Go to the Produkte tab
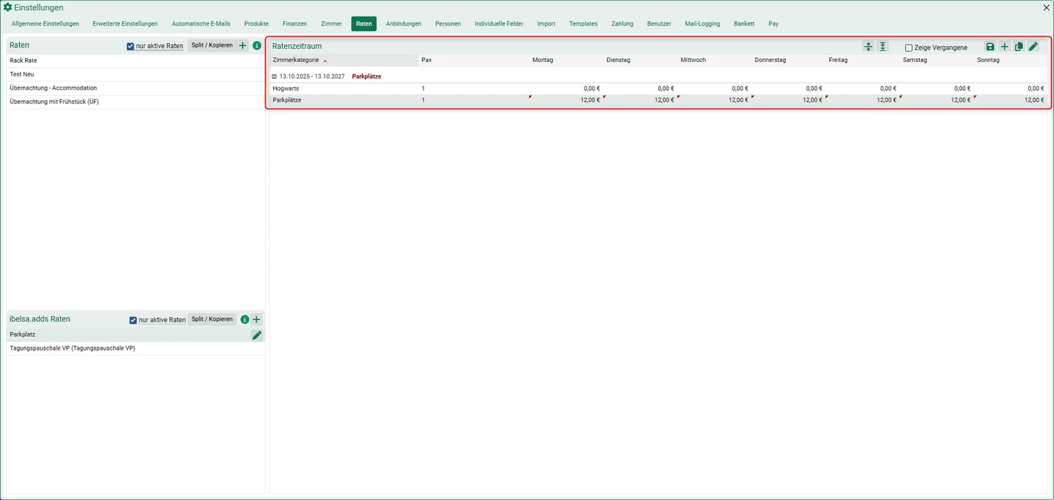1054x500 pixels. click(x=256, y=24)
